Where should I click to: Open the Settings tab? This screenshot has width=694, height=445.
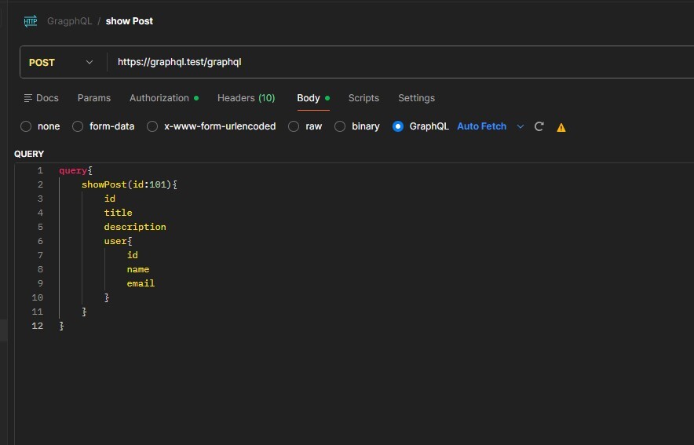(x=416, y=98)
